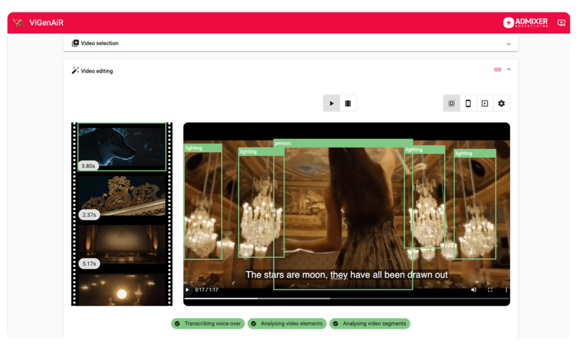This screenshot has width=585, height=344.
Task: Click the Analysing video segments chip
Action: [369, 324]
